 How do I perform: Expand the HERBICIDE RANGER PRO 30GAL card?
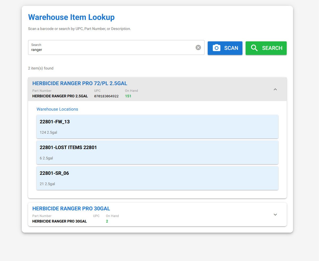tap(275, 215)
